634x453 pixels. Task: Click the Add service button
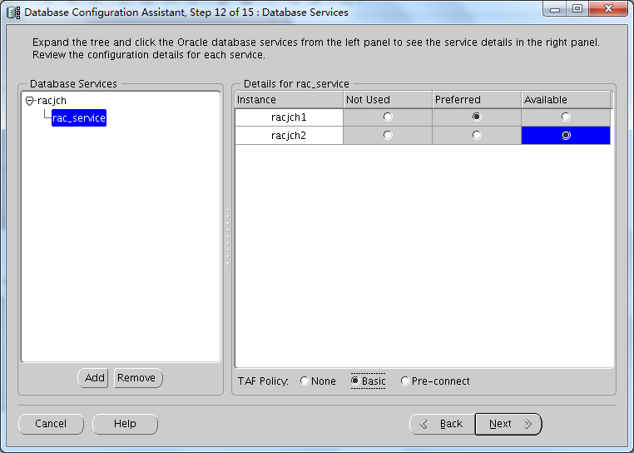[x=93, y=378]
